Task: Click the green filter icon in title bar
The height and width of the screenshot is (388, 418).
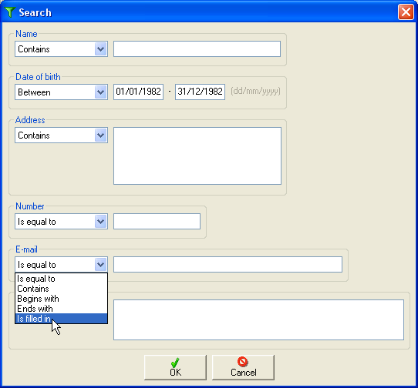Action: pyautogui.click(x=10, y=12)
